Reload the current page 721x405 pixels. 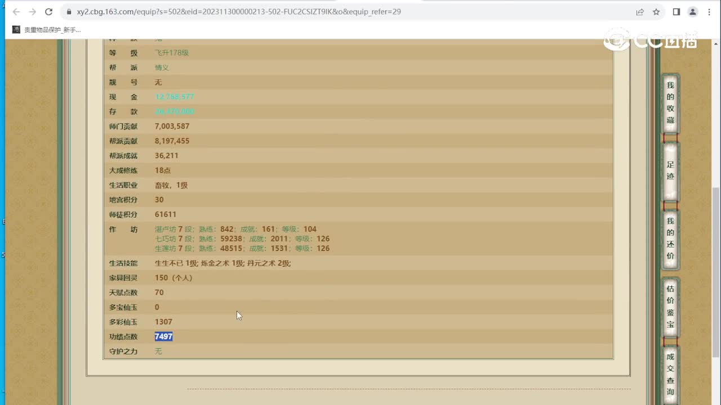[49, 12]
